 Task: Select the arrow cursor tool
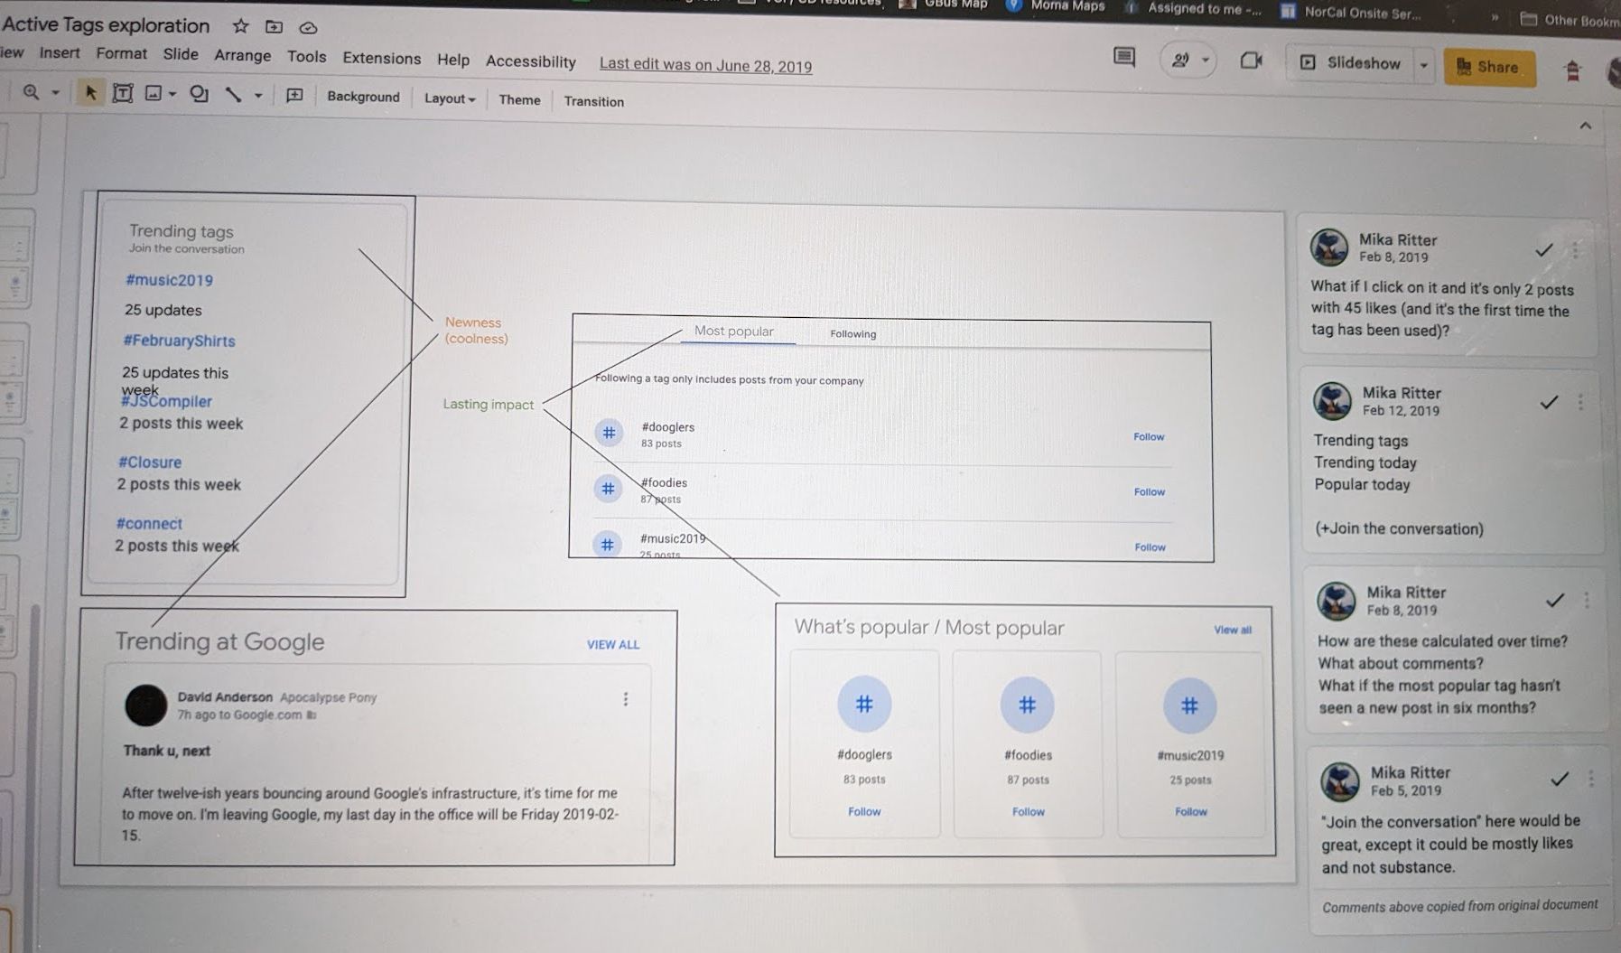pyautogui.click(x=90, y=92)
